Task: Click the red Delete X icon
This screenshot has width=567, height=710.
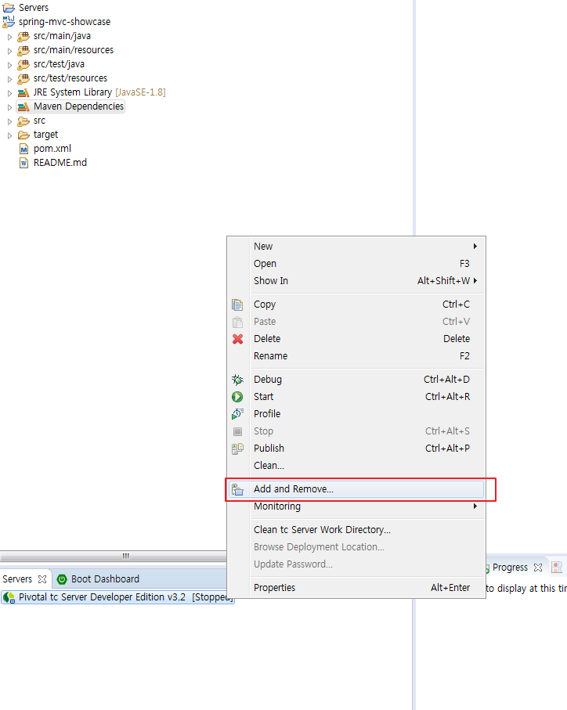Action: tap(237, 339)
